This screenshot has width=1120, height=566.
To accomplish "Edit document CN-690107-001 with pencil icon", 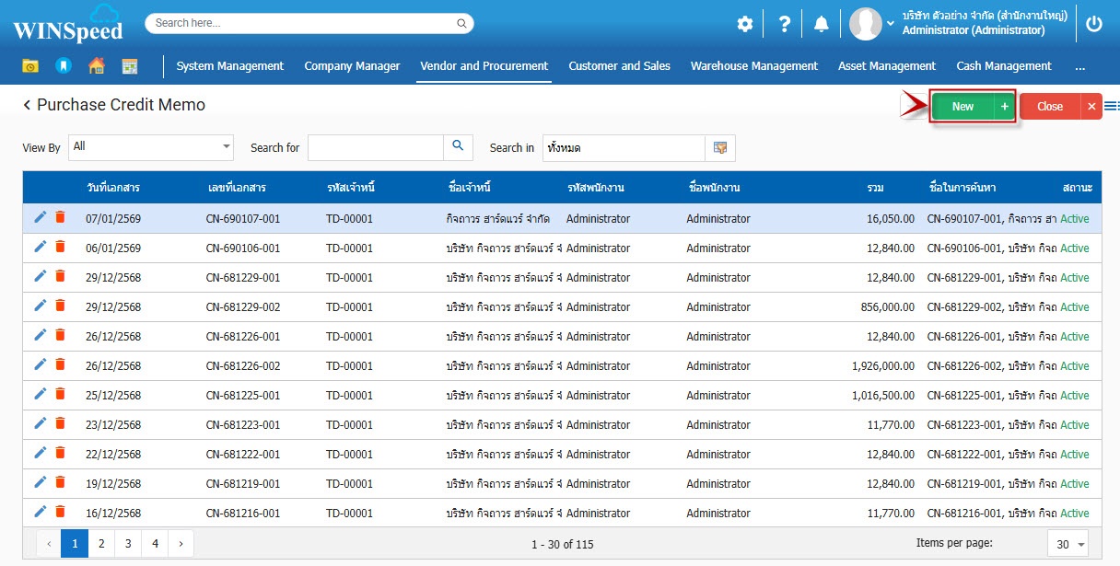I will (x=40, y=217).
